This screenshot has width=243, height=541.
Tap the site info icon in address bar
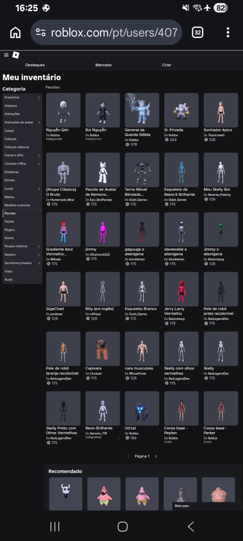click(x=40, y=32)
